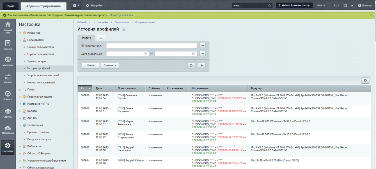This screenshot has width=376, height=169.
Task: Open the Сервисы layers icon
Action: pyautogui.click(x=8, y=113)
